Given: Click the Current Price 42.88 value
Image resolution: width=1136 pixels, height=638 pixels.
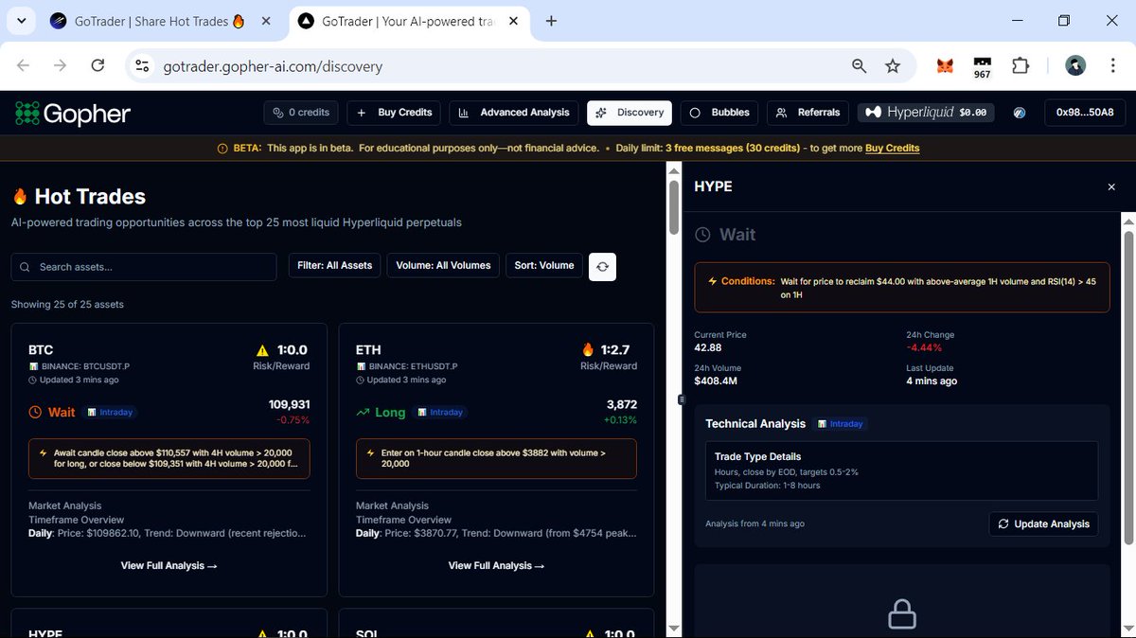Looking at the screenshot, I should (x=708, y=347).
